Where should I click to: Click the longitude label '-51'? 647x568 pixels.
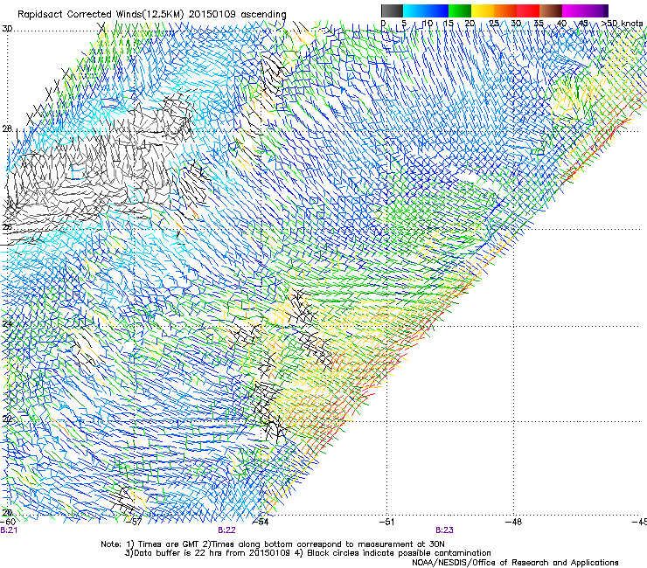pos(386,522)
